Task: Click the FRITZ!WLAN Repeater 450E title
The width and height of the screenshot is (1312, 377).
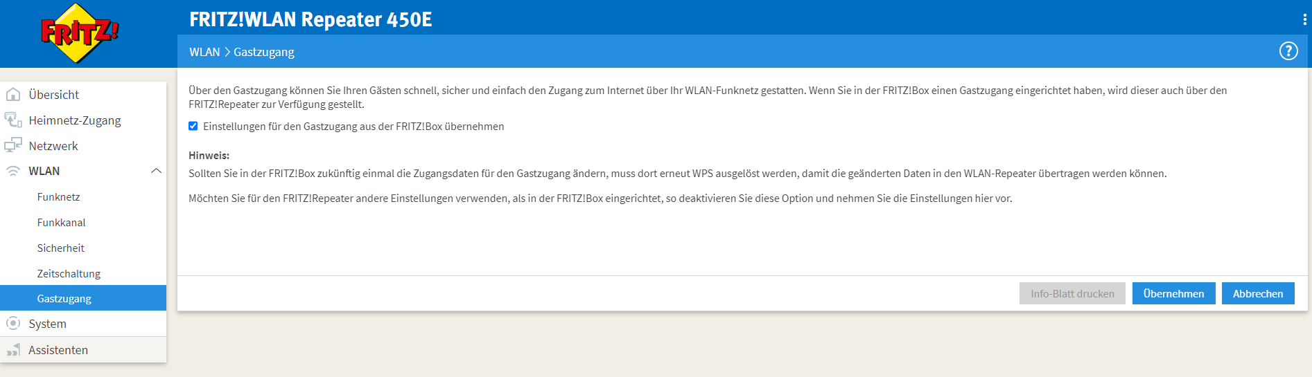Action: click(x=310, y=19)
